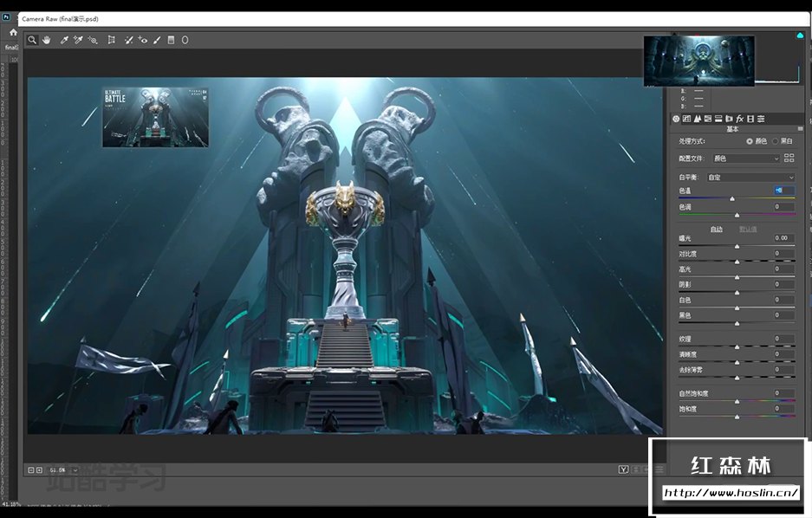Open the Basic panel tab icon
This screenshot has width=812, height=518.
pyautogui.click(x=676, y=119)
